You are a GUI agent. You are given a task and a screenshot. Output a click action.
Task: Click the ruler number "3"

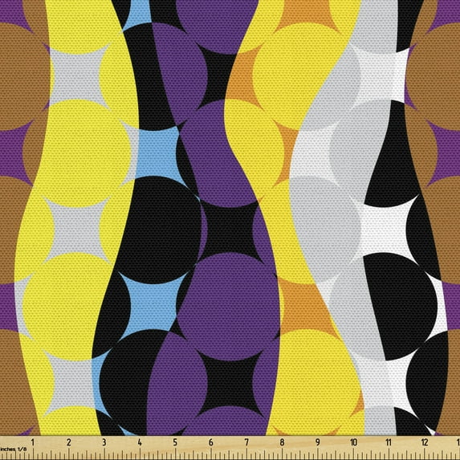tap(104, 442)
